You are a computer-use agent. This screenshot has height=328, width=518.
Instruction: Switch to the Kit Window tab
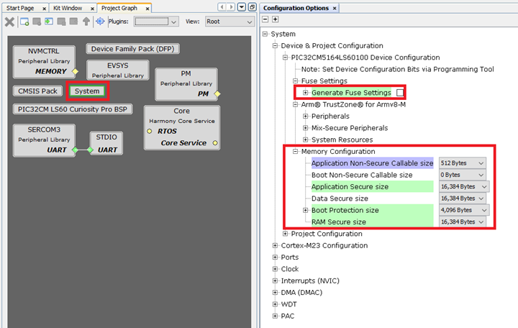pos(68,7)
